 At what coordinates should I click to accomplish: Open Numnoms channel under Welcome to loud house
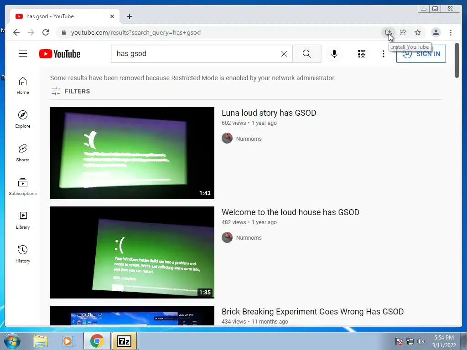click(x=249, y=238)
